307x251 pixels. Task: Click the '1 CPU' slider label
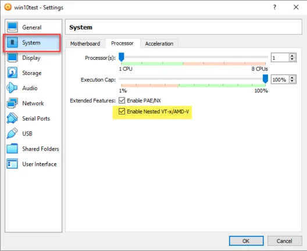[x=126, y=69]
